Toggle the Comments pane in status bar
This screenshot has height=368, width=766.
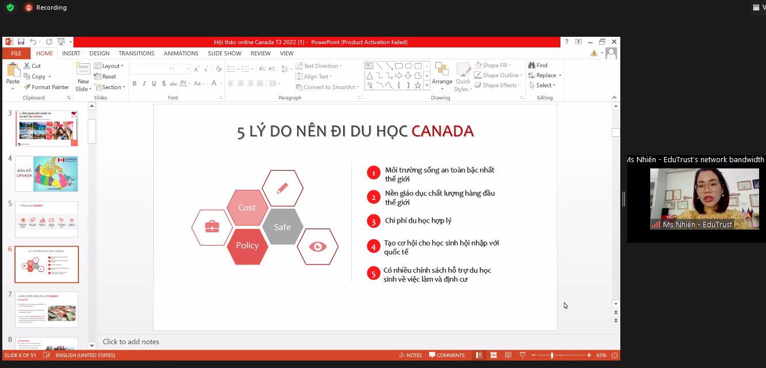tap(446, 355)
